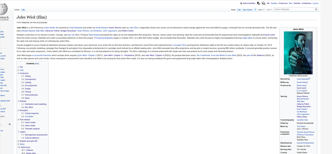Go to Critical response in Contents

tap(32, 114)
